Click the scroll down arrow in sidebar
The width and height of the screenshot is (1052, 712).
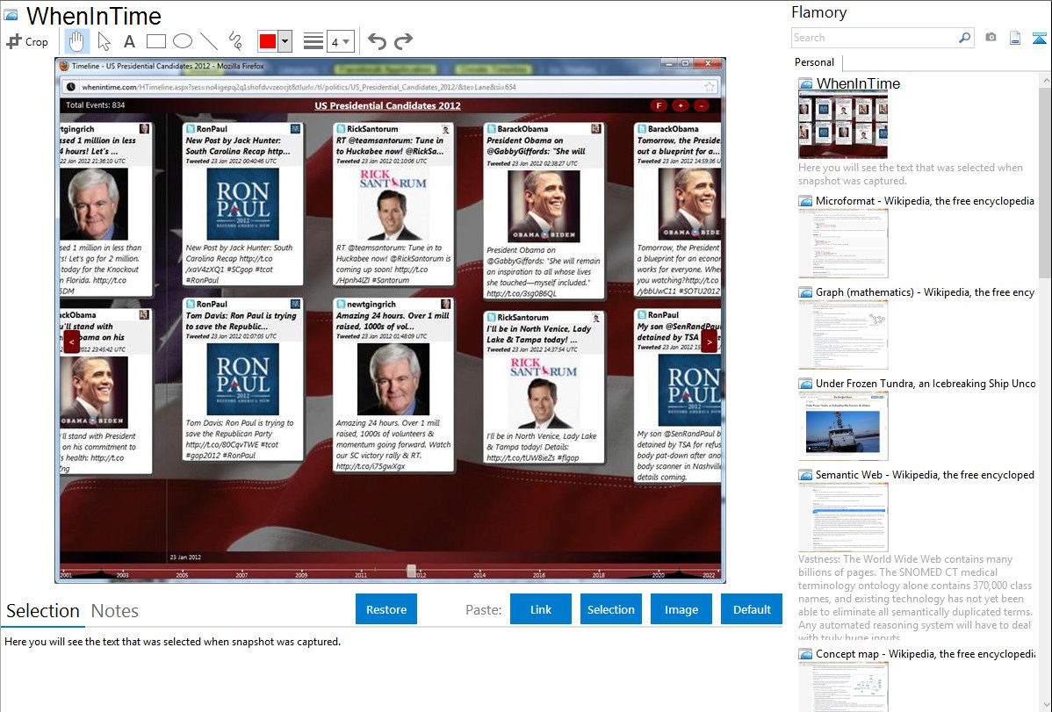pyautogui.click(x=1045, y=705)
